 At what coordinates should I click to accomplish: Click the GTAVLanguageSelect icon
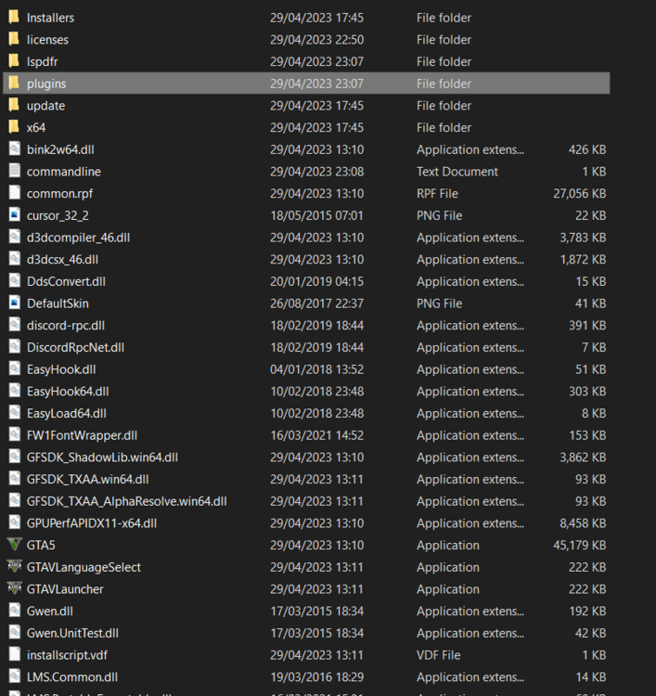(15, 566)
